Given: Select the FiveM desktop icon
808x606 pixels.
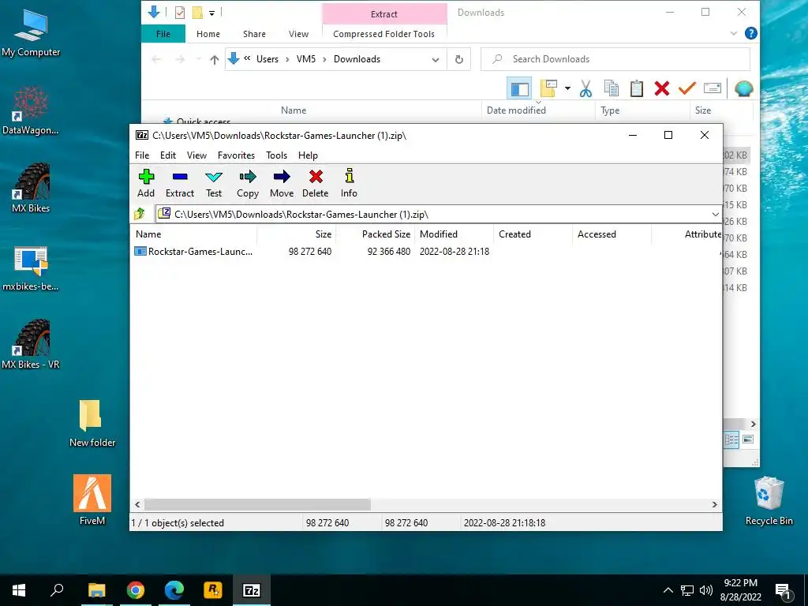Looking at the screenshot, I should [x=92, y=499].
